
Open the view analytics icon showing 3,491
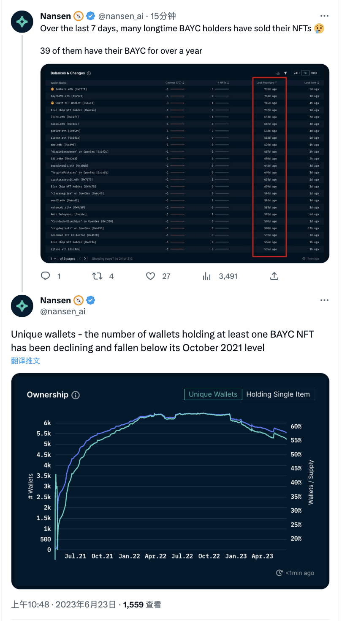click(206, 276)
